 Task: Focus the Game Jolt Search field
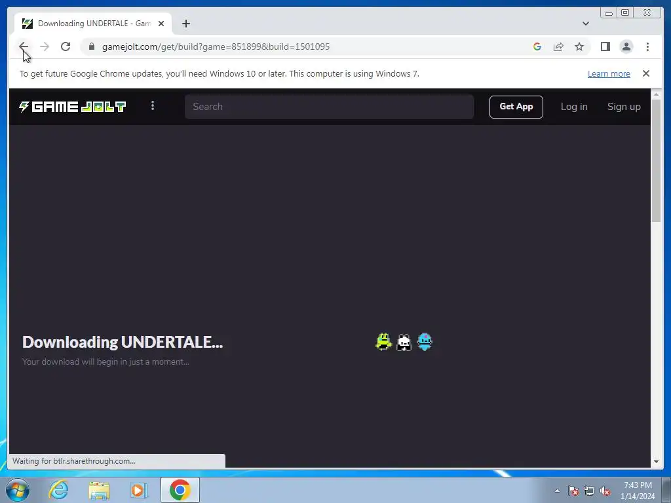pos(329,107)
